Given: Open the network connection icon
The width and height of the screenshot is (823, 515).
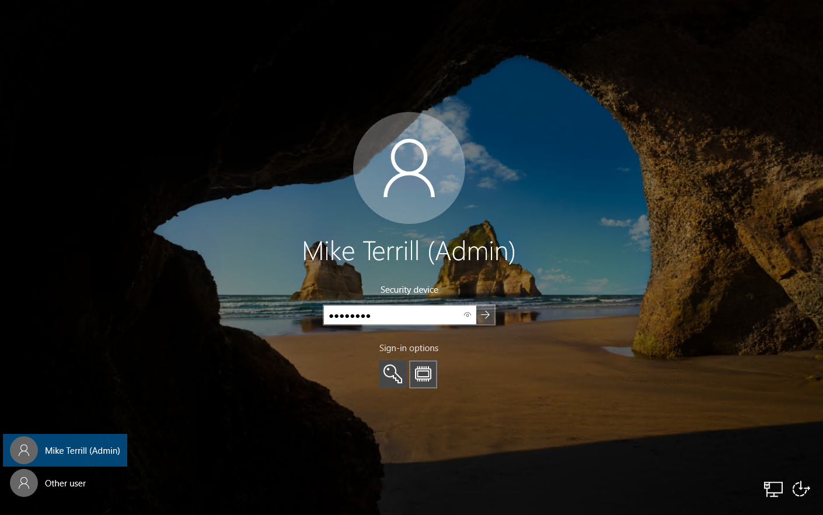Looking at the screenshot, I should [x=773, y=489].
